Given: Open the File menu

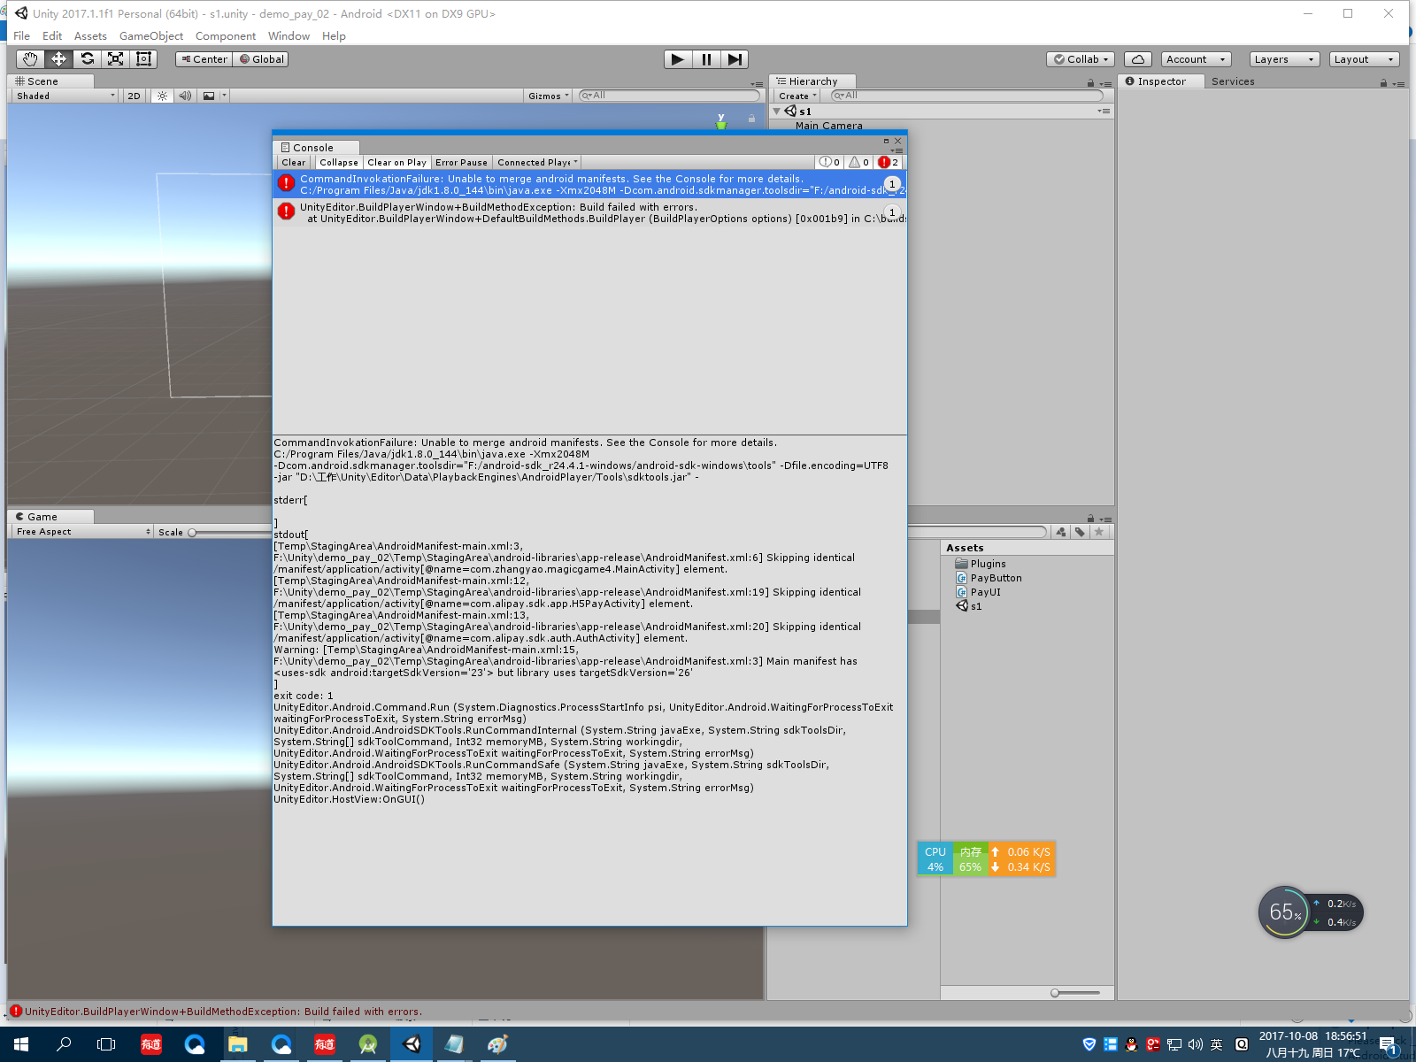Looking at the screenshot, I should click(22, 36).
